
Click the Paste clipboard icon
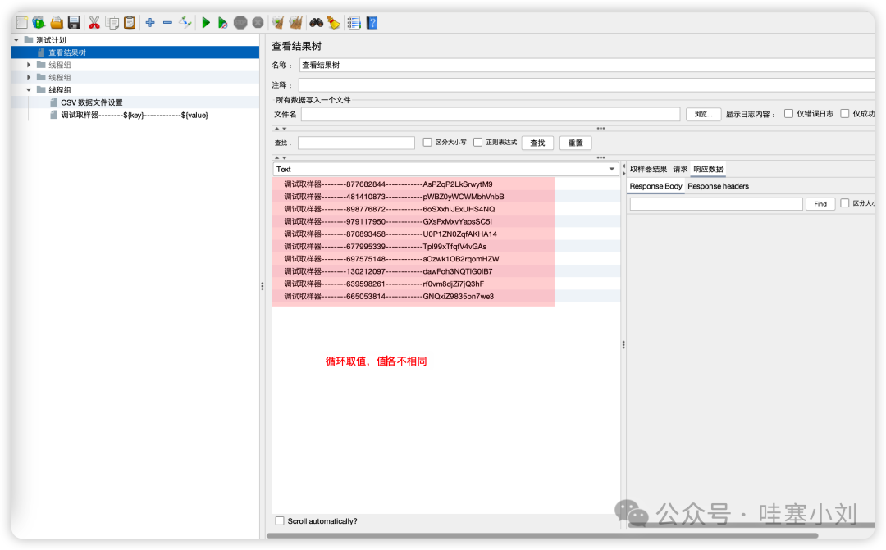(130, 23)
